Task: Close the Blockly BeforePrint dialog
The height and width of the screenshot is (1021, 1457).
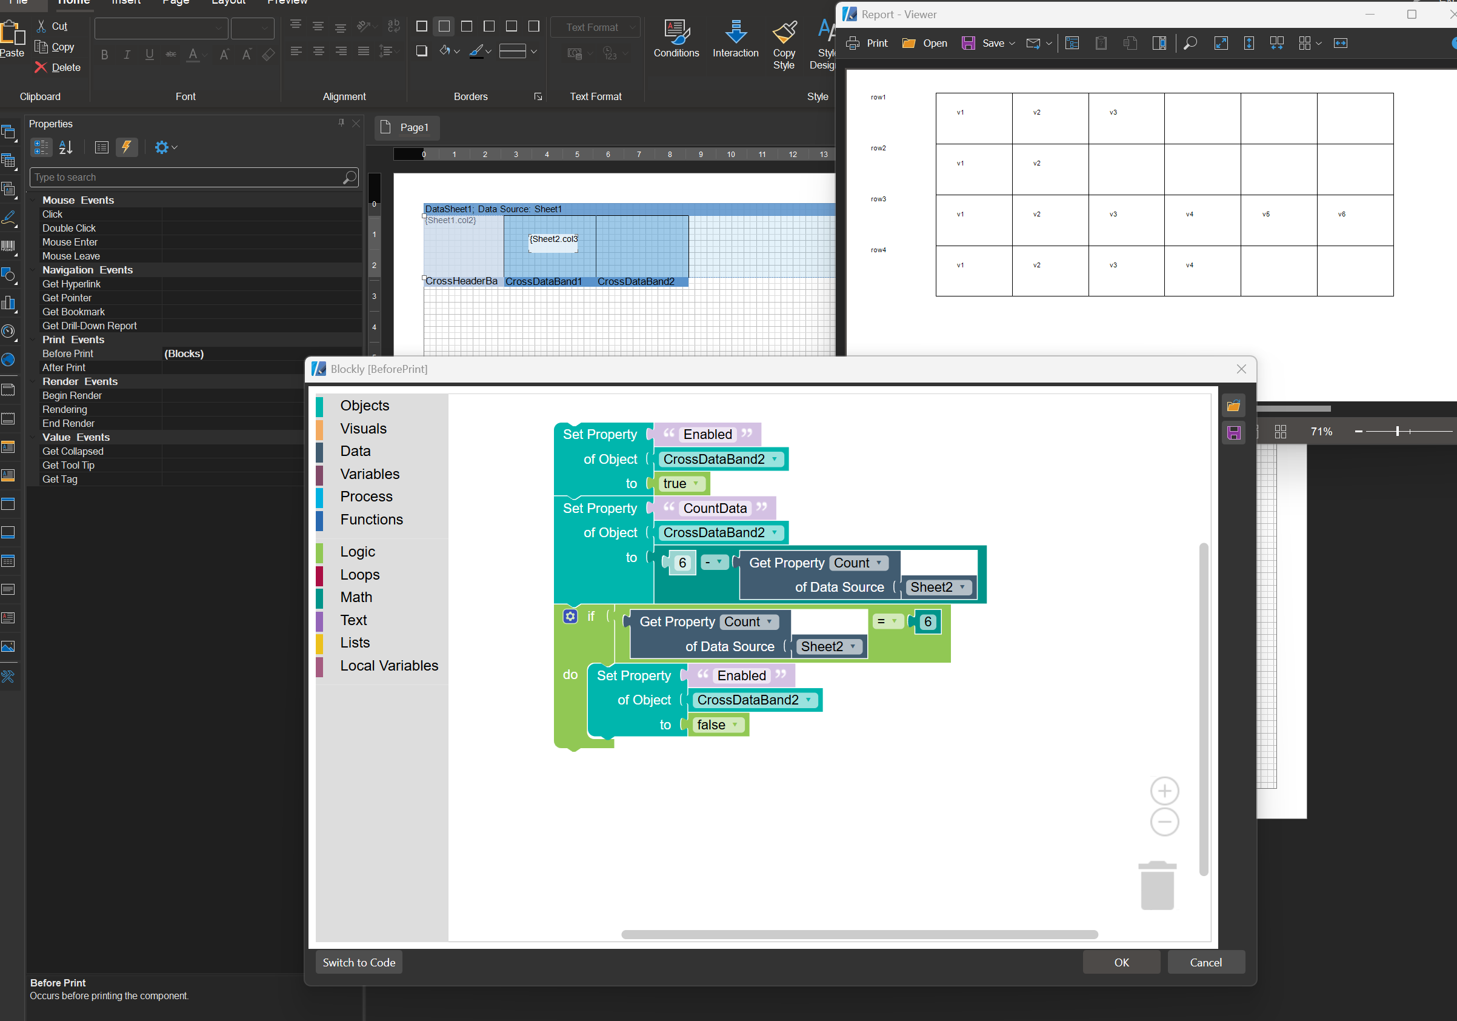Action: coord(1241,370)
